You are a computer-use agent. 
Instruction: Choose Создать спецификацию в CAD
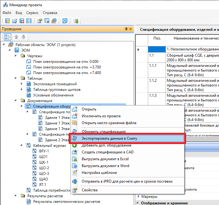pyautogui.click(x=128, y=152)
